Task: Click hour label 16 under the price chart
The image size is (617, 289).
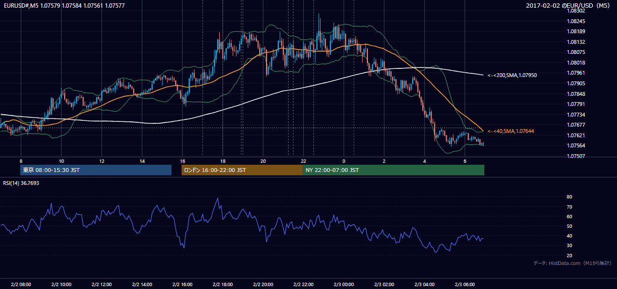Action: (182, 161)
